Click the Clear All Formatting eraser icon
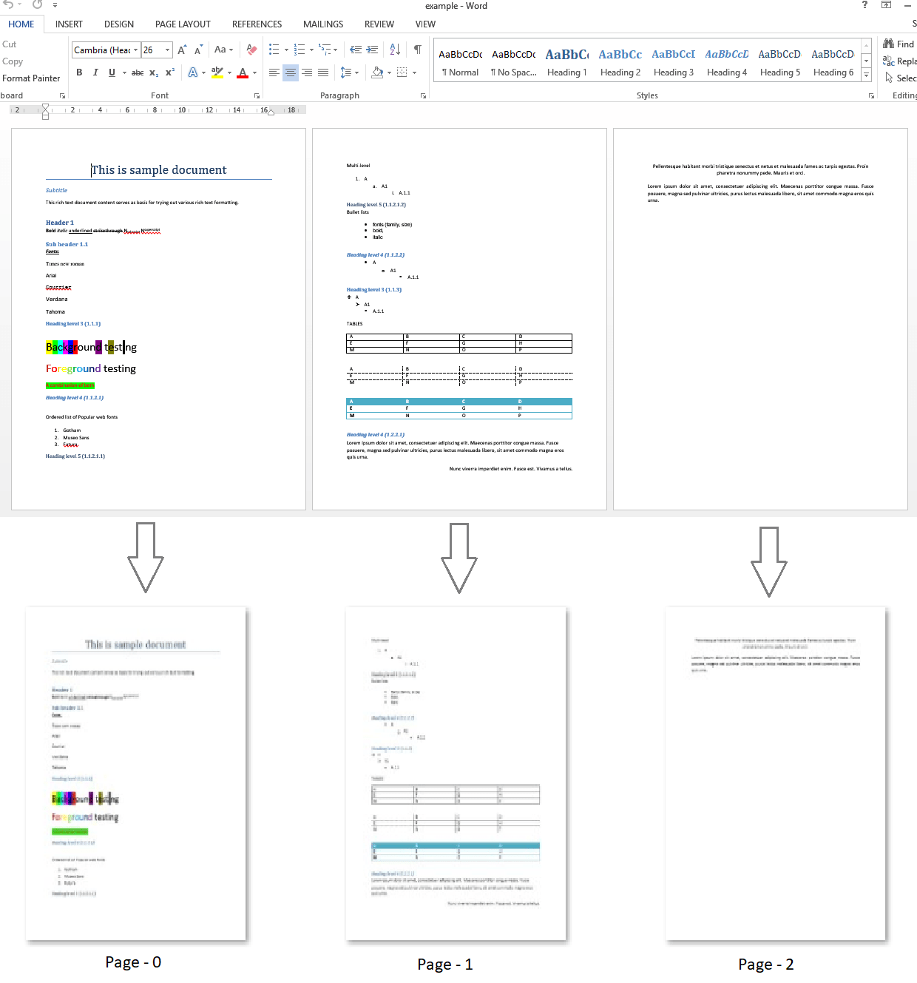This screenshot has width=917, height=983. (x=251, y=50)
